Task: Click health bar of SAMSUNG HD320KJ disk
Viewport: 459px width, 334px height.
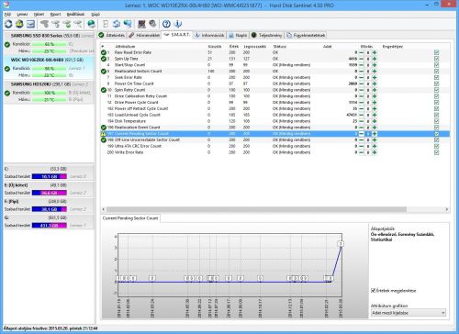Action: (50, 93)
